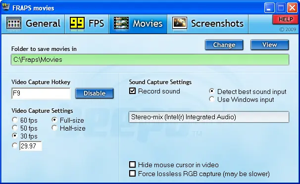This screenshot has width=300, height=184.
Task: Open the red HELP button
Action: [286, 19]
